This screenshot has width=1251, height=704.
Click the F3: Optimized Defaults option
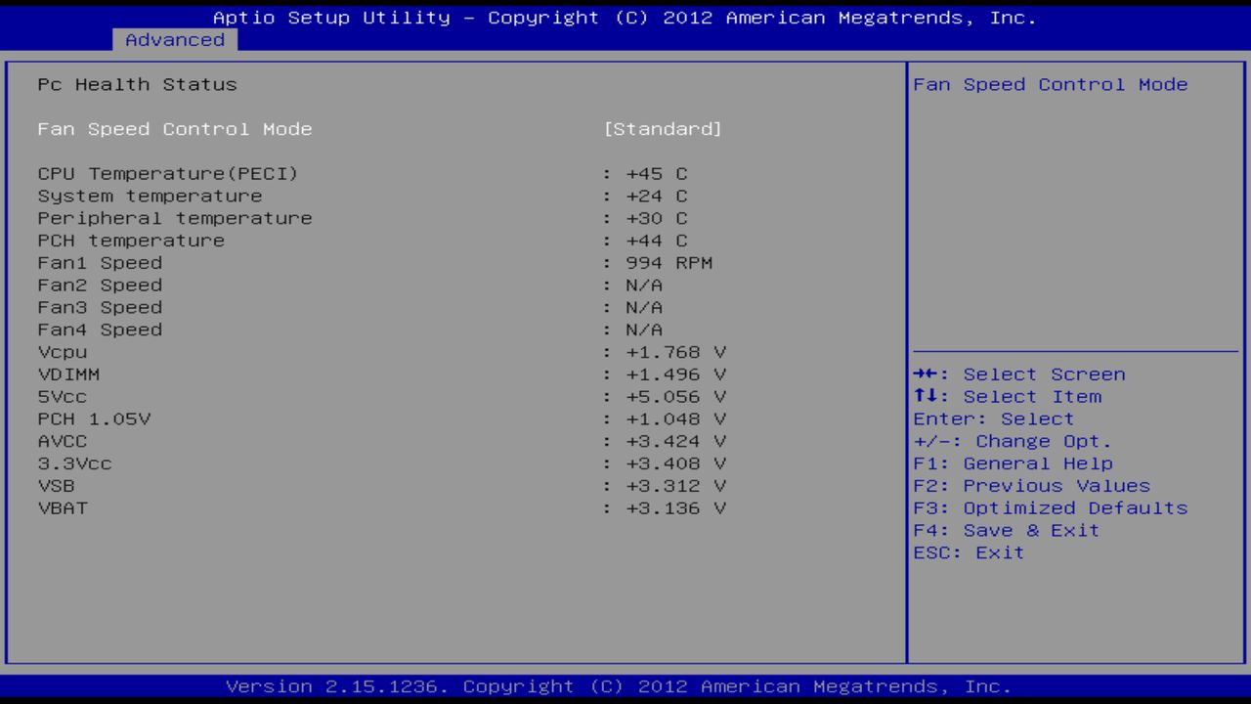coord(1048,507)
